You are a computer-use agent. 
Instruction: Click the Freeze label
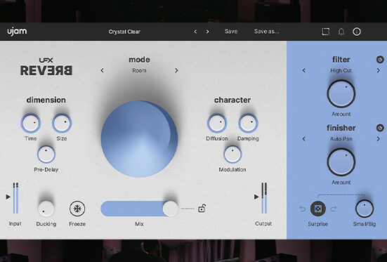coord(77,224)
